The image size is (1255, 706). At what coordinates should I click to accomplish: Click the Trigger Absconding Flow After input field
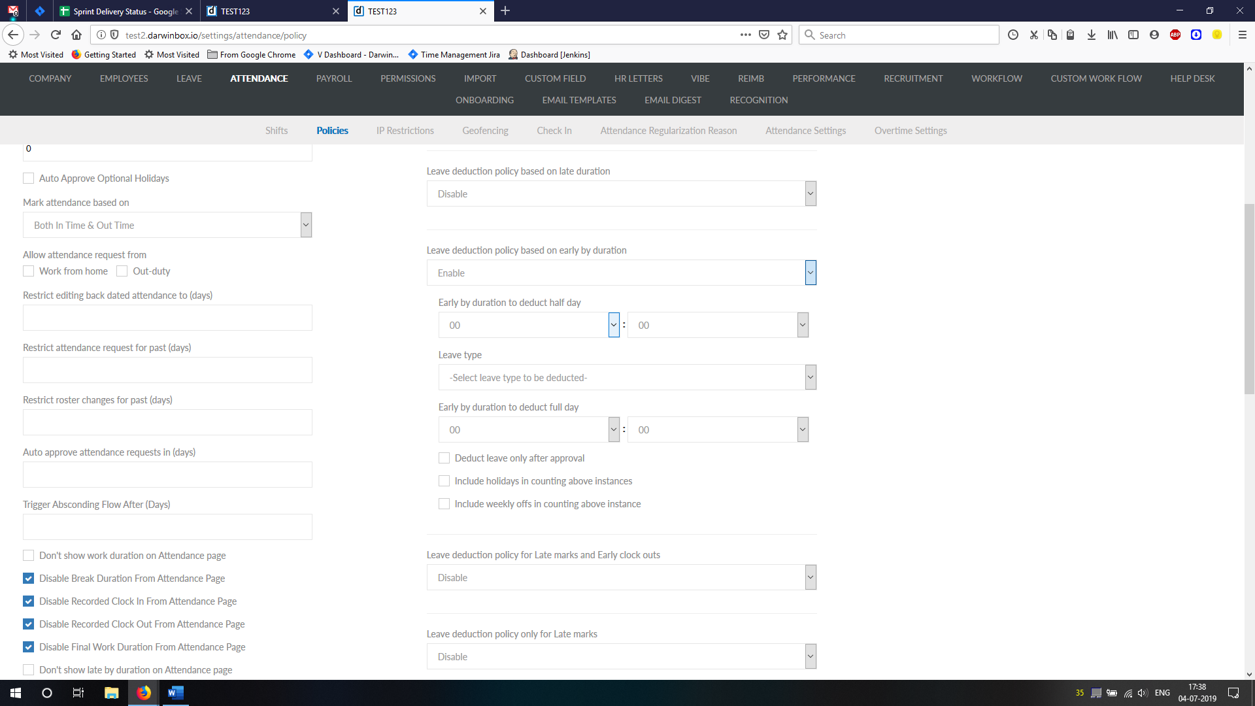pyautogui.click(x=167, y=527)
